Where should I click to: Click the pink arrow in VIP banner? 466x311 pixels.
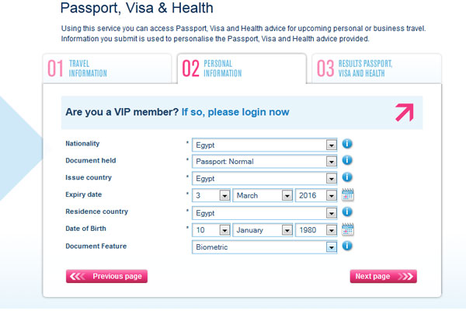click(x=405, y=113)
